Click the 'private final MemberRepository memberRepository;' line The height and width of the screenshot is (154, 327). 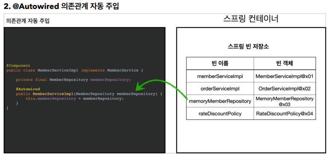coord(73,80)
